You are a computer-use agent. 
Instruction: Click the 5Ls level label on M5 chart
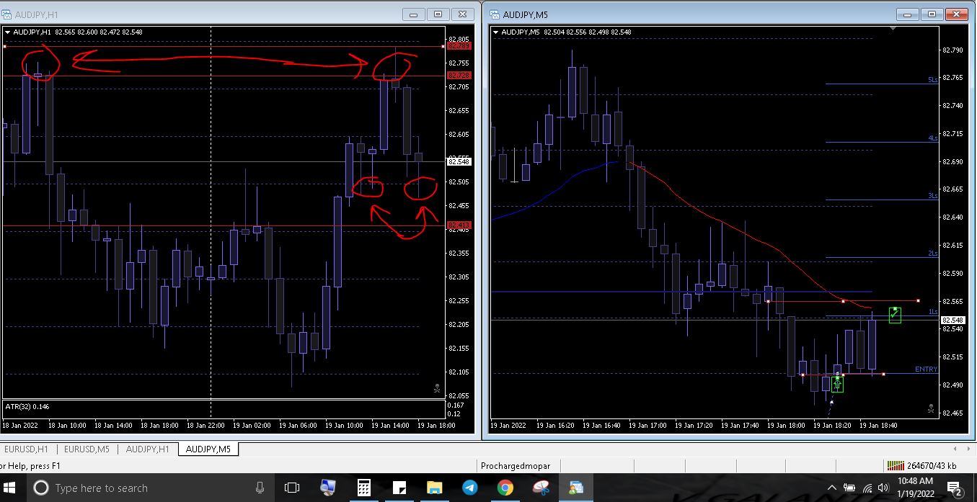click(933, 80)
